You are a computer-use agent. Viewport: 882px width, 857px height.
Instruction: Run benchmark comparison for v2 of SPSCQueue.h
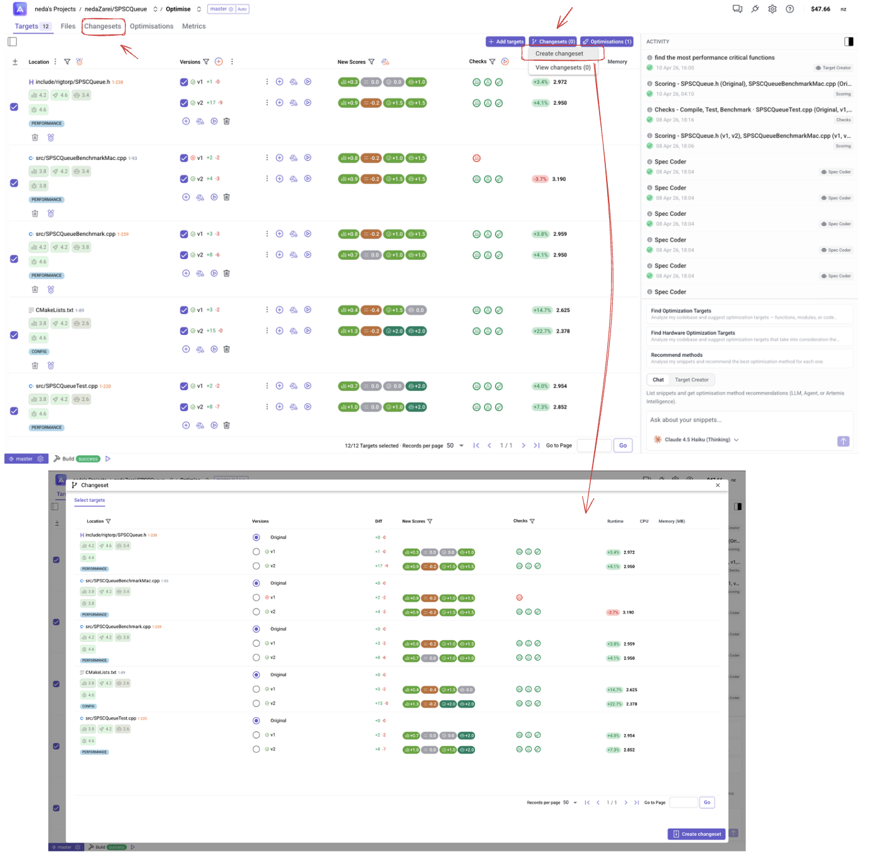coord(294,102)
